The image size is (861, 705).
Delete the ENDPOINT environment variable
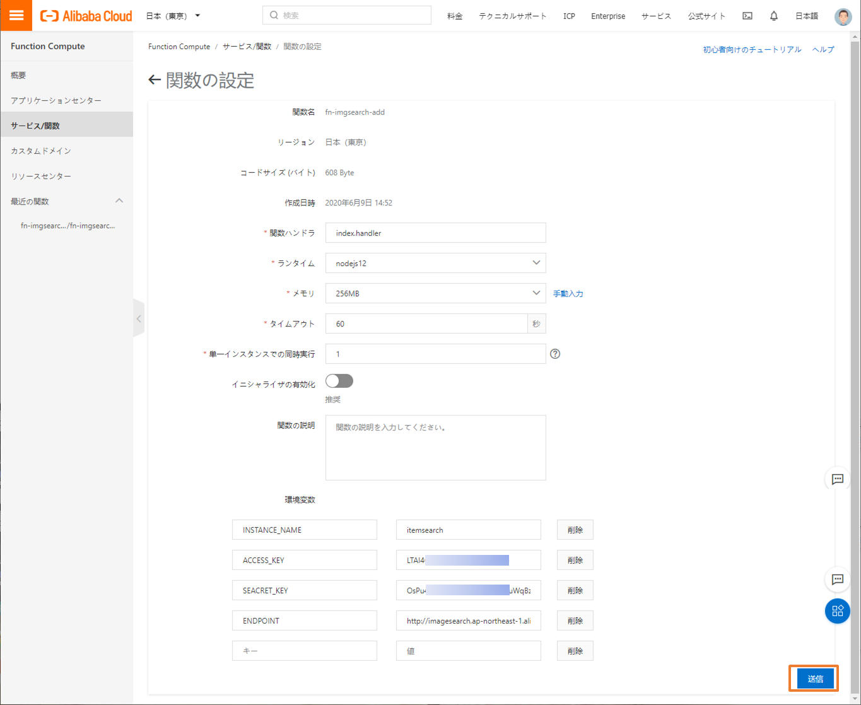click(x=575, y=621)
